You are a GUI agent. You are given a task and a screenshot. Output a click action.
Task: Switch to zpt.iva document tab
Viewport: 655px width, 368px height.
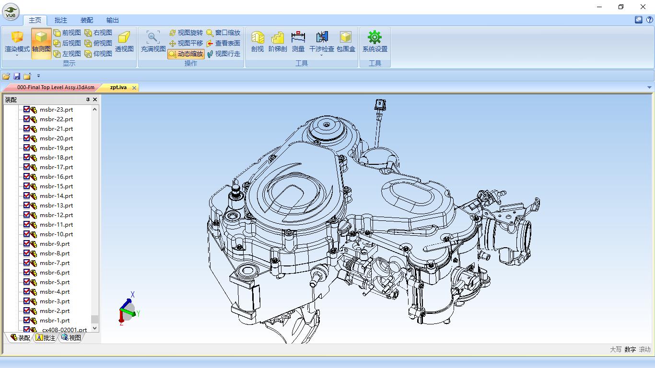[118, 87]
